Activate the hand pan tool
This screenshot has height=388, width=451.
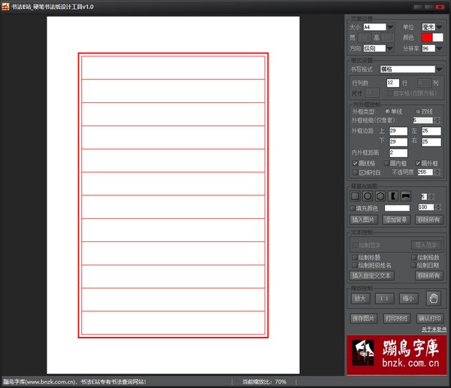click(x=432, y=299)
